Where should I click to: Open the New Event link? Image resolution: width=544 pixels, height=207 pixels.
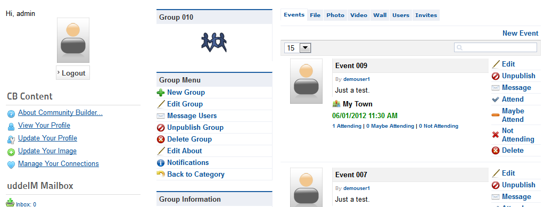tap(521, 34)
